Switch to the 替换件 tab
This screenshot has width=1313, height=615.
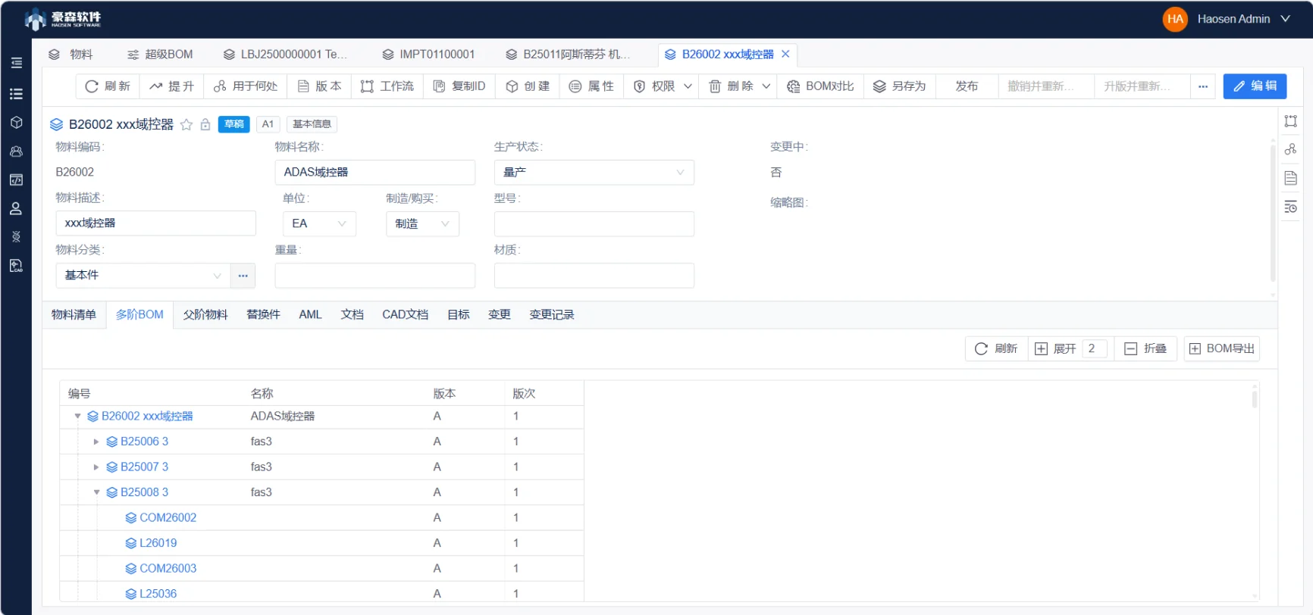(263, 314)
